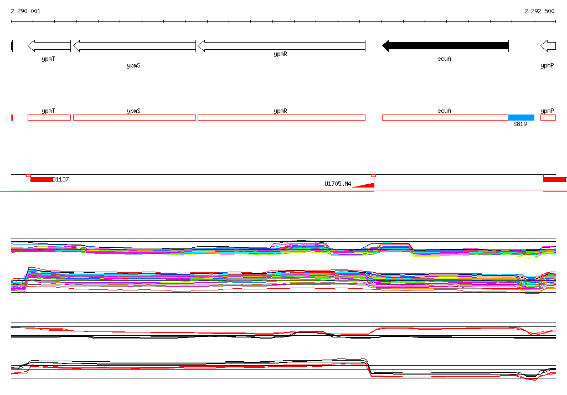Click the black scuA gene arrow

point(445,46)
